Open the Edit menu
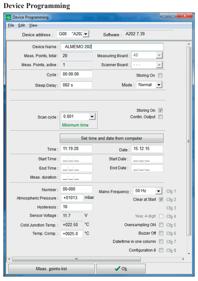Viewport: 198px width, 281px height. 22,25
